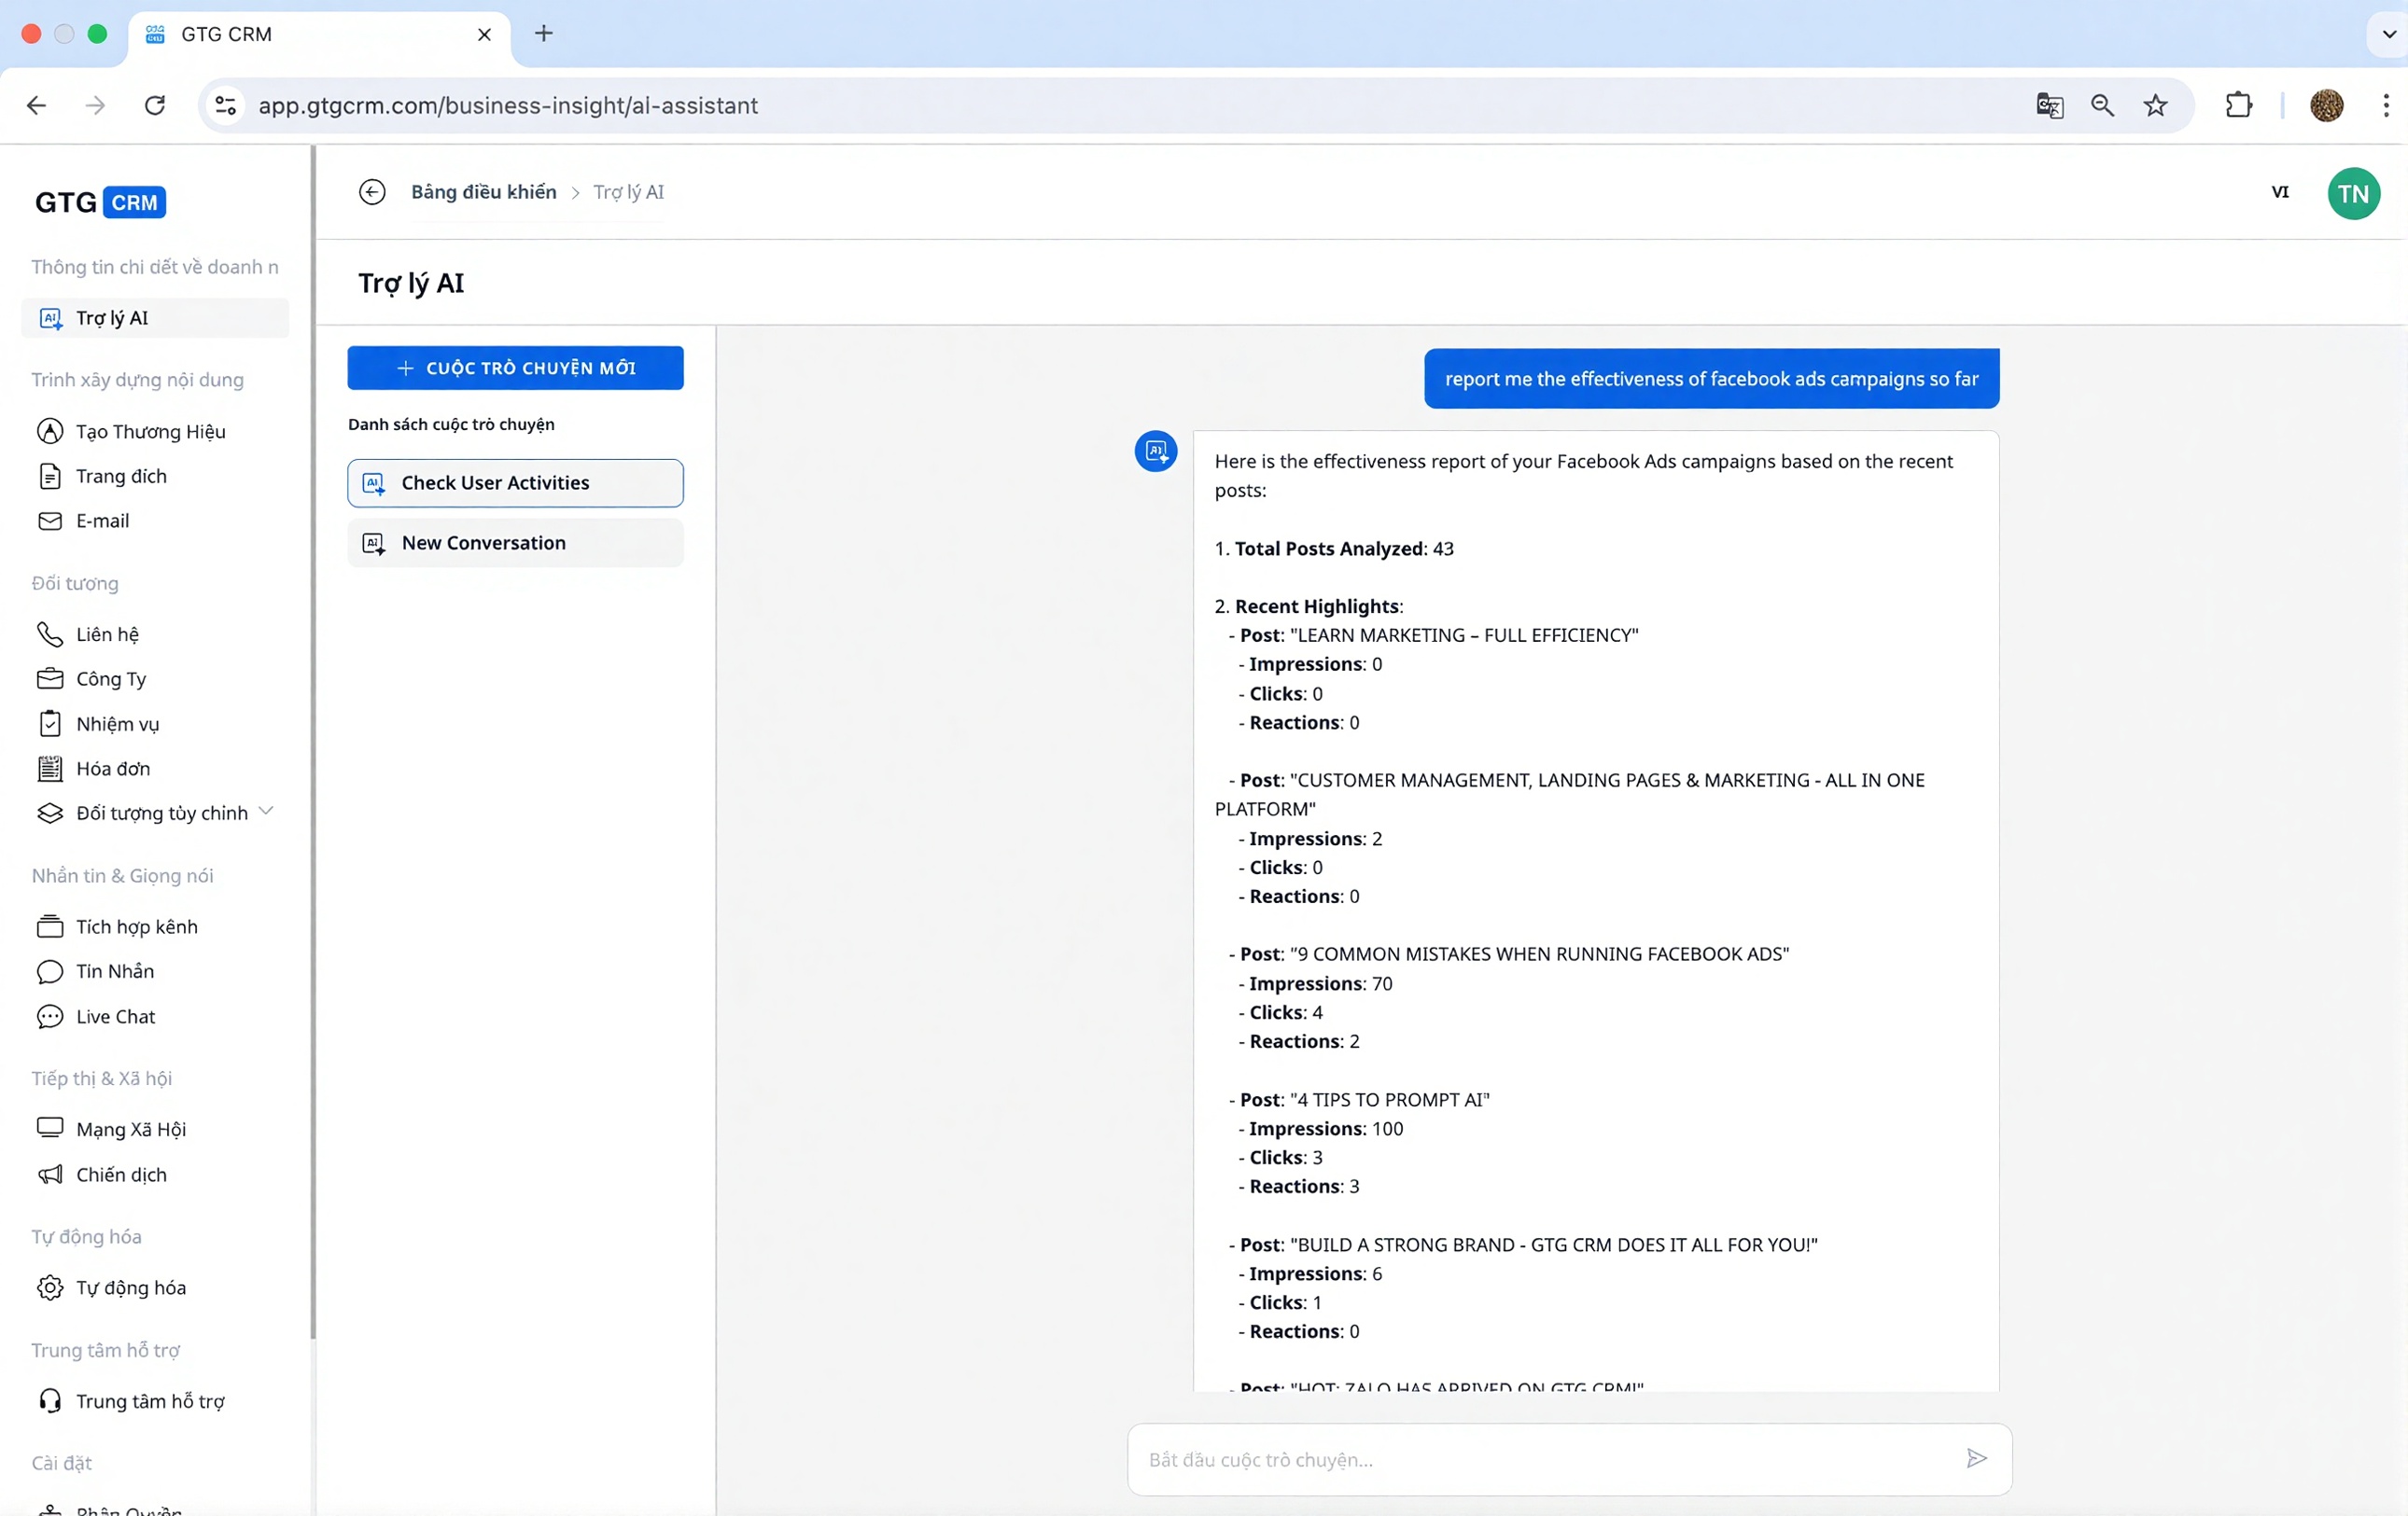Open the E-mail content builder
This screenshot has height=1516, width=2408.
[x=102, y=521]
